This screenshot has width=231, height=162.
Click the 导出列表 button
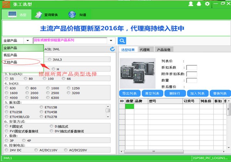point(129,93)
